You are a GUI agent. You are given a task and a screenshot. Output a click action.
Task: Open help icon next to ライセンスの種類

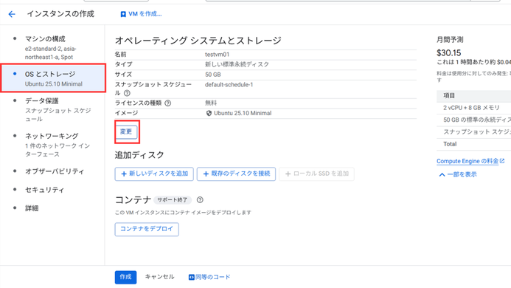(168, 103)
